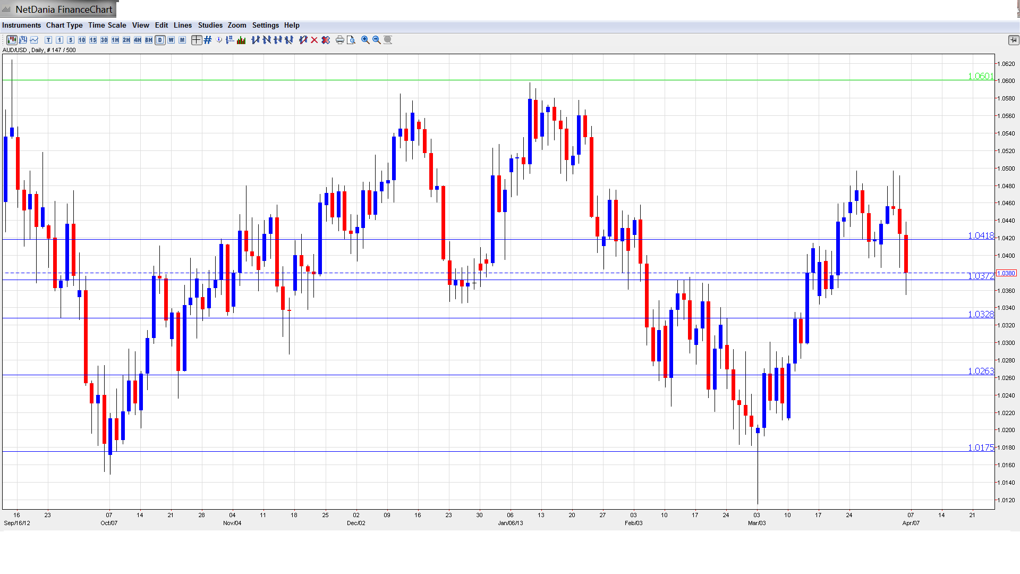Open the View menu
This screenshot has width=1020, height=574.
(140, 25)
